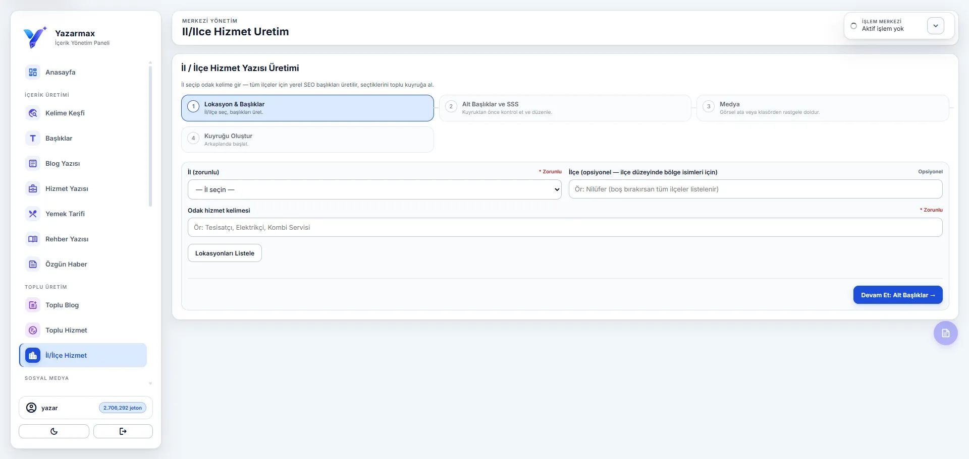This screenshot has height=459, width=969.
Task: Click Devam Et: Alt Başlıklar button
Action: pos(898,295)
